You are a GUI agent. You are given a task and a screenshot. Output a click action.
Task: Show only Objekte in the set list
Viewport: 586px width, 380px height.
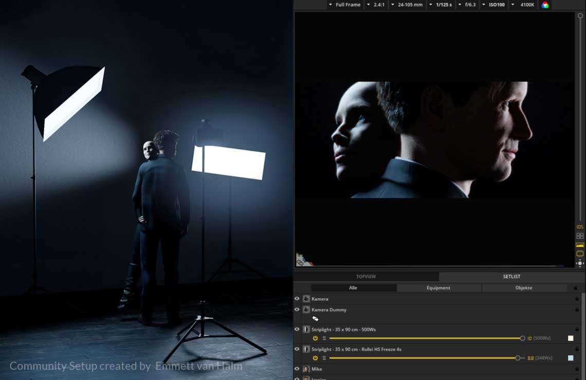pos(524,288)
